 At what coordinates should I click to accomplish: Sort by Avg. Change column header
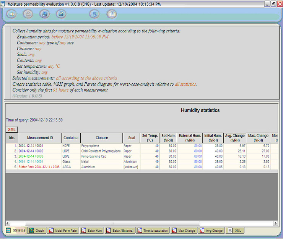coord(234,138)
